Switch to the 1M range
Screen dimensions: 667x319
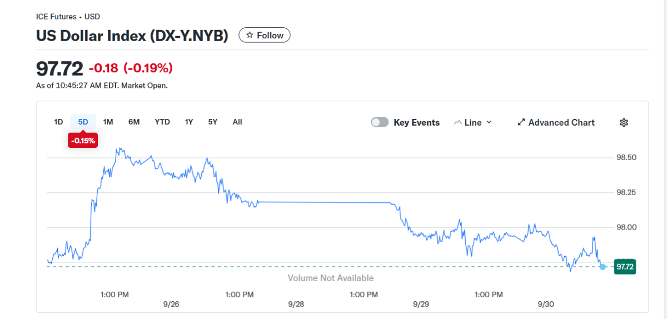tap(108, 122)
